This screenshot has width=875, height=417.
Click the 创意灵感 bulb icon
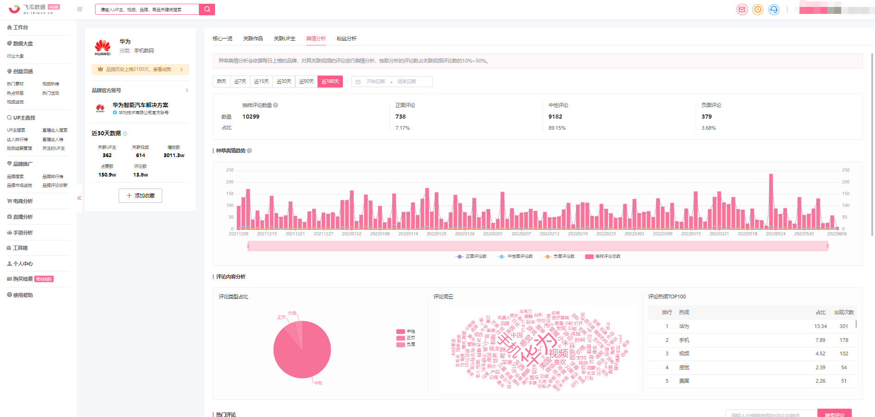pos(9,71)
